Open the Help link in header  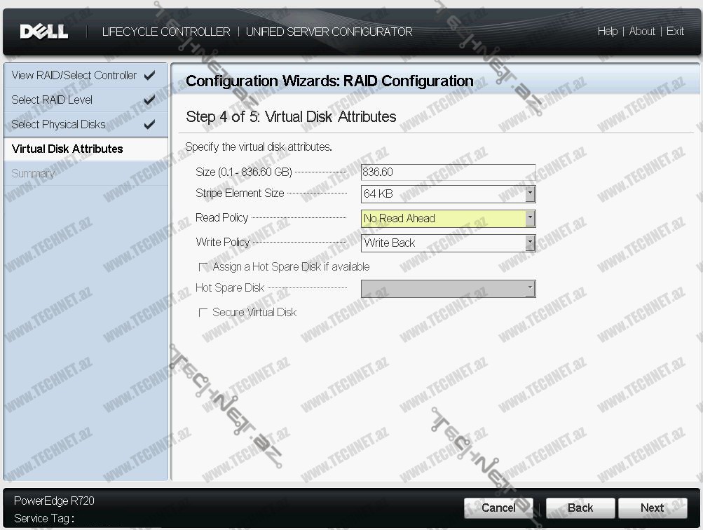pos(607,32)
